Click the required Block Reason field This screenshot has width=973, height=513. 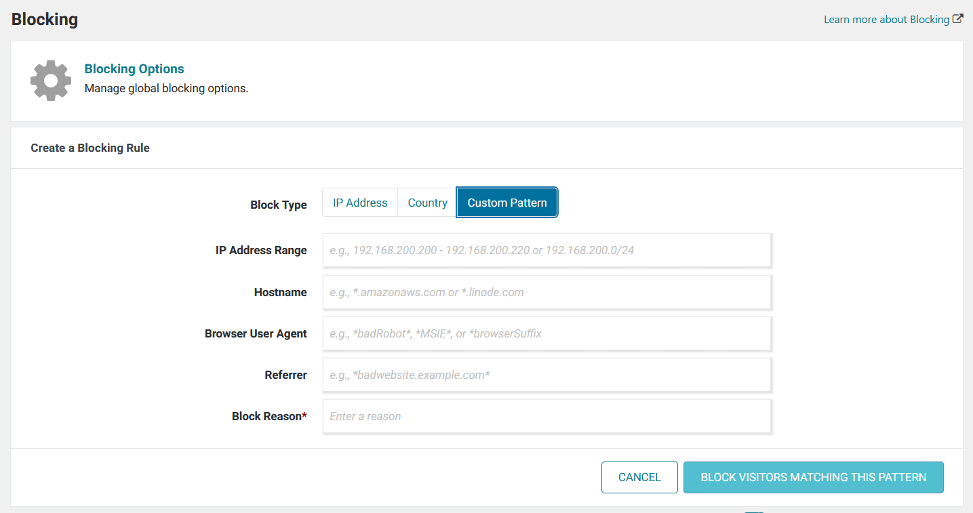(547, 416)
